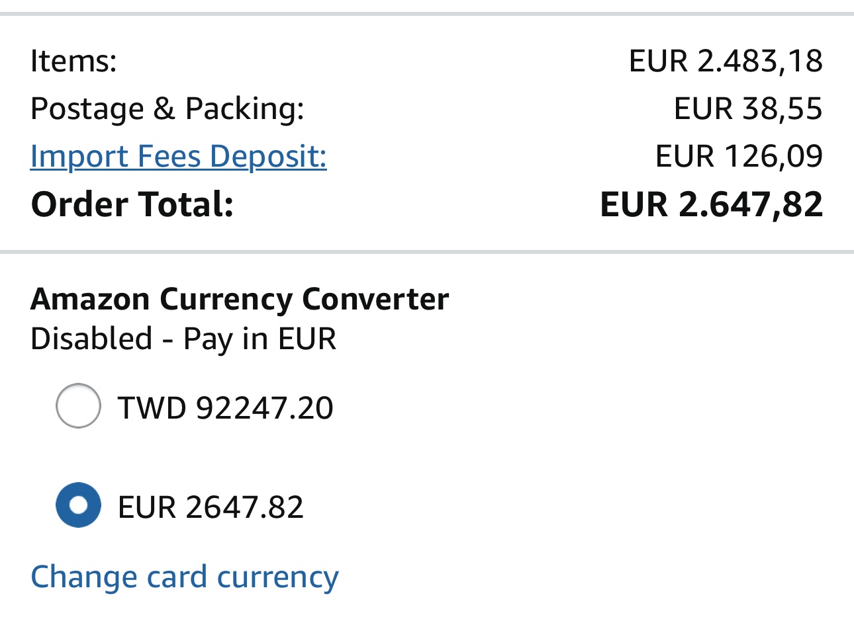The image size is (854, 619).
Task: Click Change card currency link
Action: (184, 577)
